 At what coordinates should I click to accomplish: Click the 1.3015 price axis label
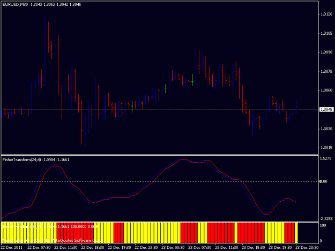[x=326, y=148]
